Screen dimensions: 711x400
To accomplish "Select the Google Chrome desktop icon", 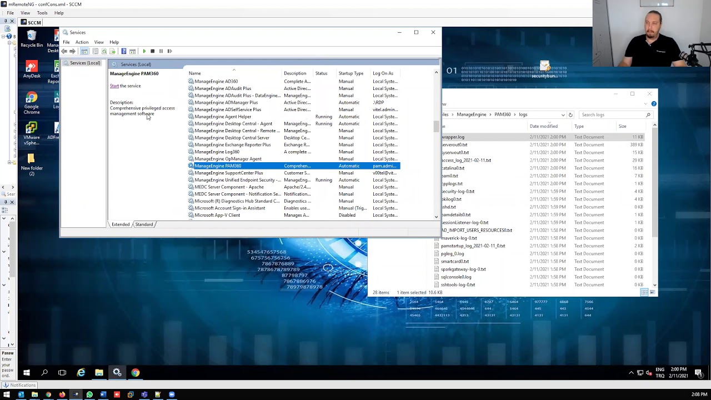I will [x=32, y=103].
